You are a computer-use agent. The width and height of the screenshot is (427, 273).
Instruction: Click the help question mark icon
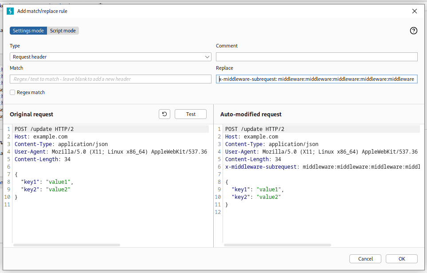tap(413, 31)
